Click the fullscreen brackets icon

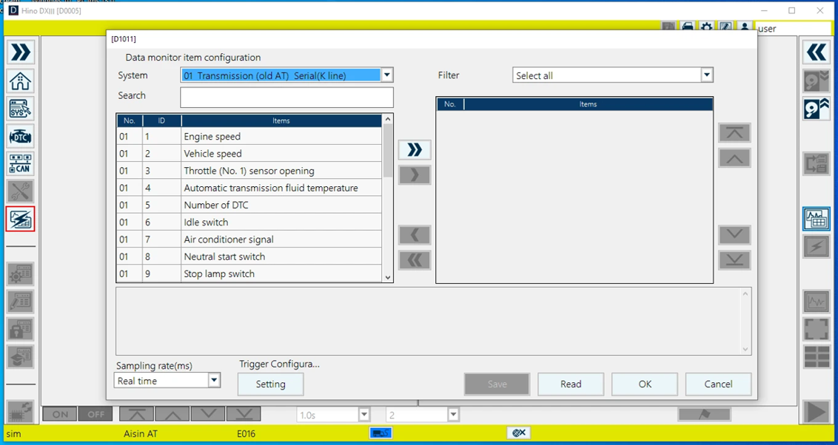point(816,329)
